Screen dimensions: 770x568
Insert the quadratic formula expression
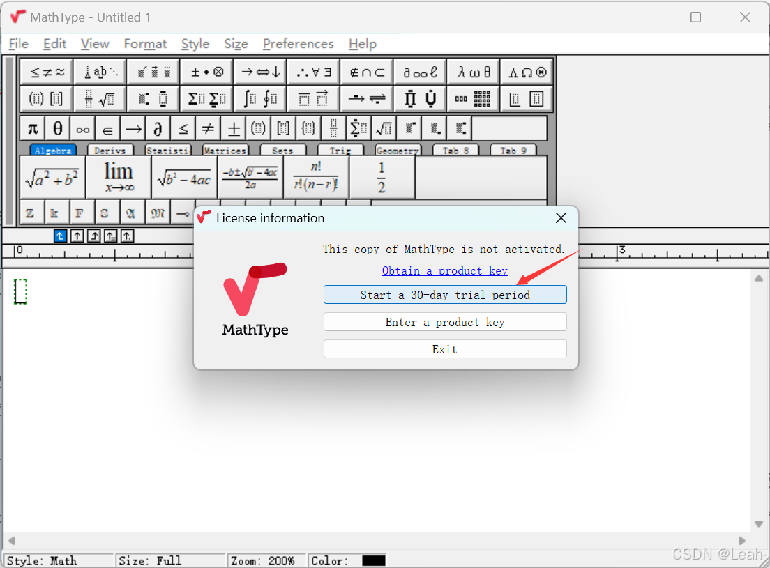pos(250,178)
